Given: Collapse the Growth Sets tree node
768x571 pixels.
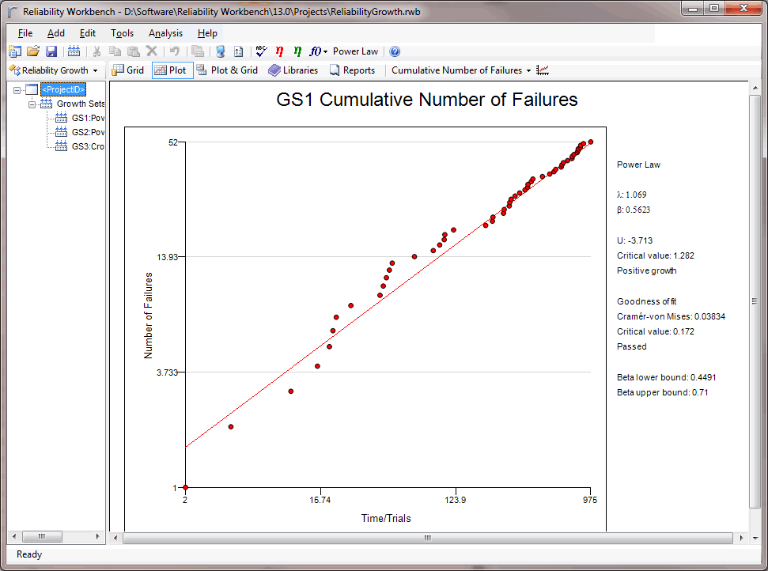Looking at the screenshot, I should (32, 104).
